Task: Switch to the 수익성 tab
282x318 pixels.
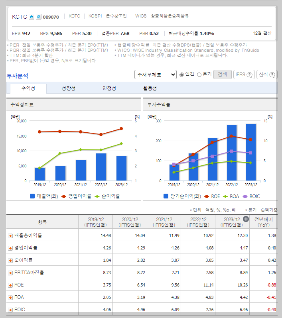Action: click(x=28, y=88)
